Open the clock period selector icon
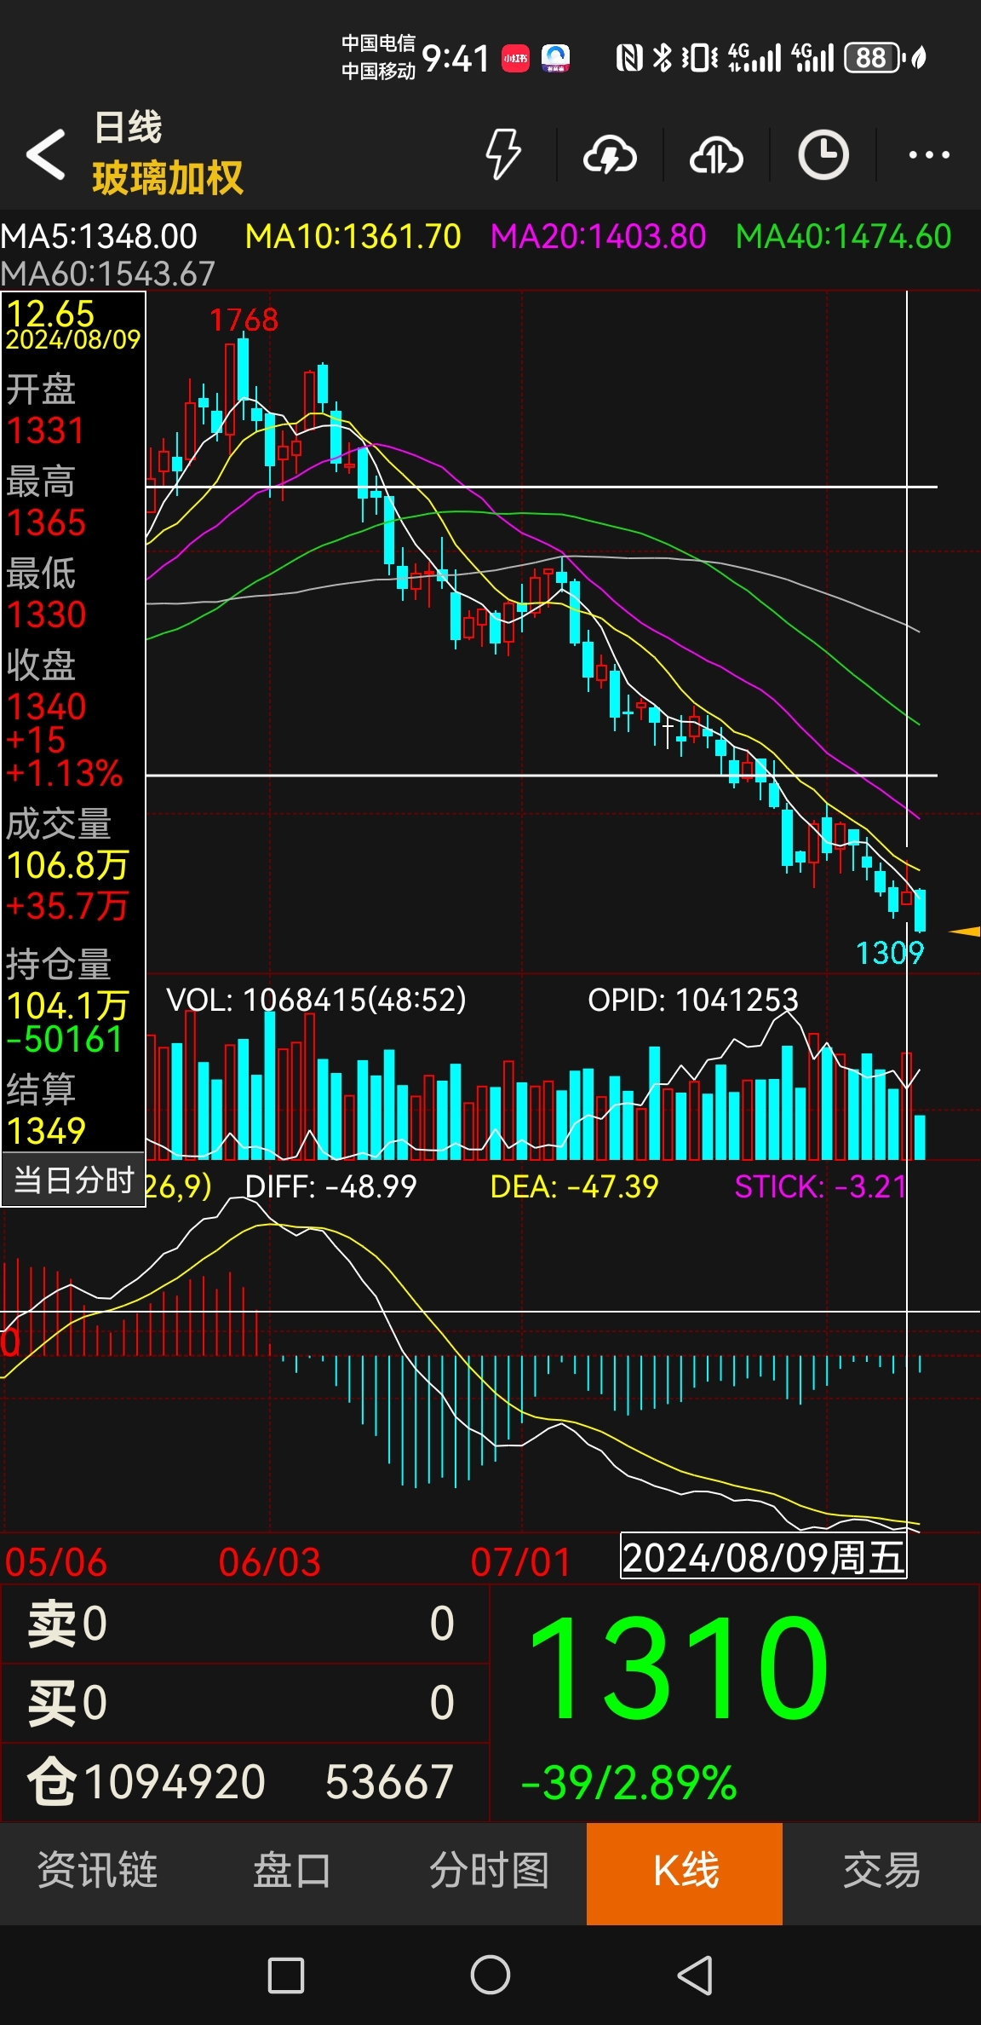This screenshot has height=2025, width=981. 823,155
